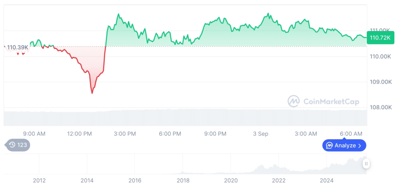Click the pause-style range handle on mini chart

(x=366, y=163)
